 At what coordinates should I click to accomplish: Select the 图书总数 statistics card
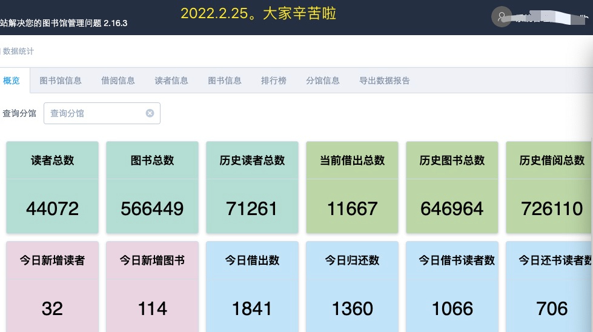pos(152,188)
